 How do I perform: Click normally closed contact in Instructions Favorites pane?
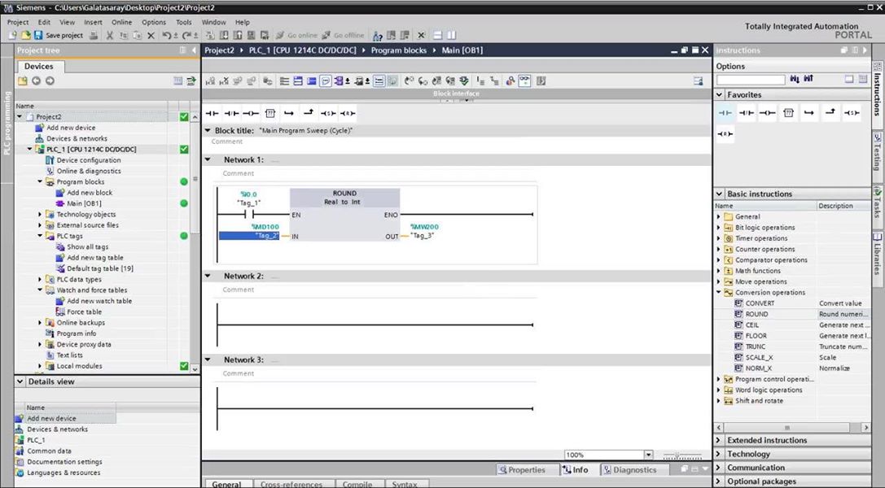click(x=746, y=113)
